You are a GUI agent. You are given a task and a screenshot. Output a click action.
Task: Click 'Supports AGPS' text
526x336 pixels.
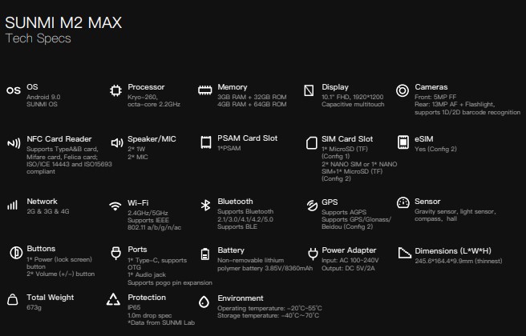tap(344, 212)
